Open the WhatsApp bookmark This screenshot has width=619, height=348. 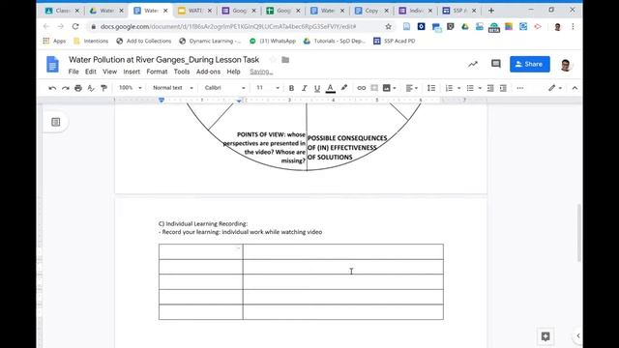[273, 41]
